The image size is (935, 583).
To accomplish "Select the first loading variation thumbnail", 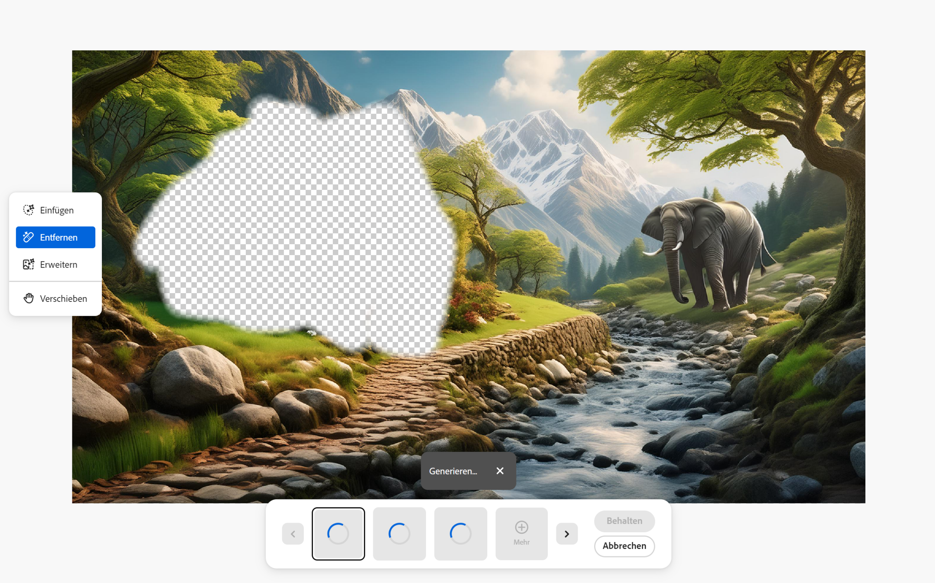I will (338, 534).
